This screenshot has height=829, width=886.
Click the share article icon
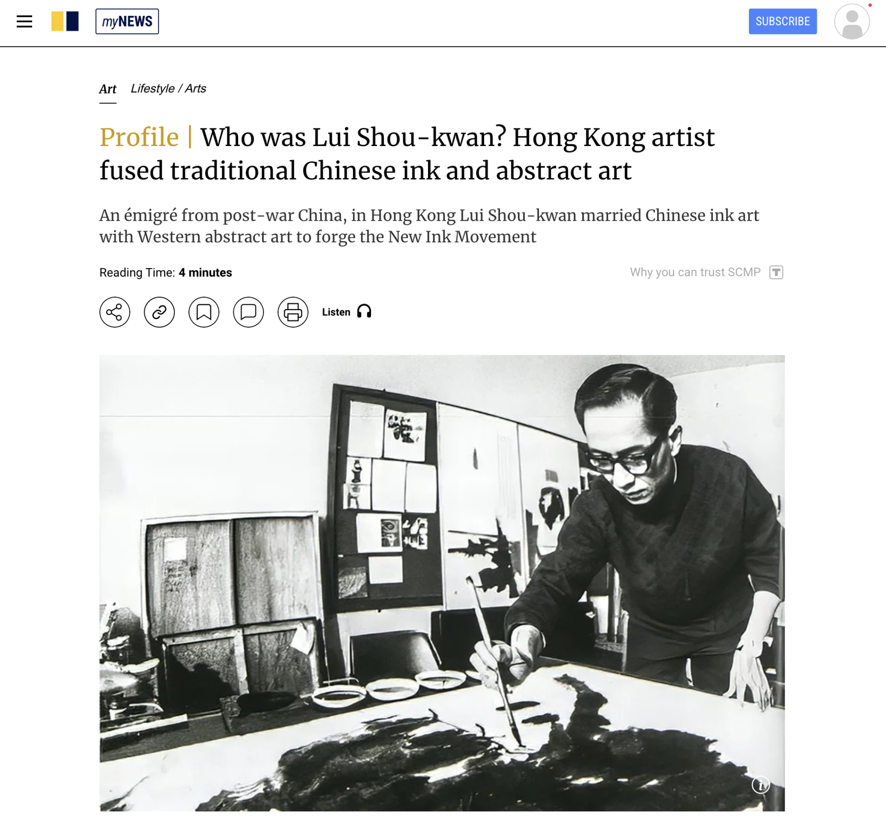click(x=115, y=312)
